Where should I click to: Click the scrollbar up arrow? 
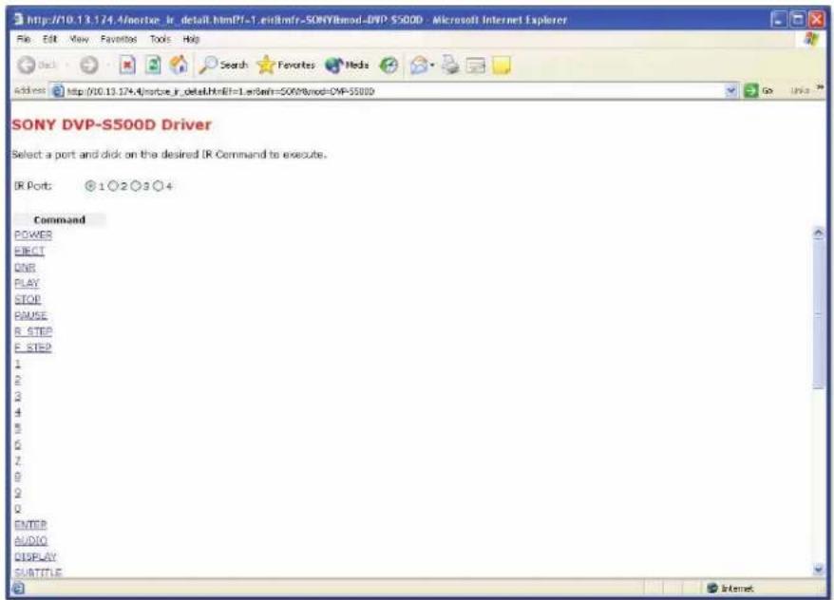tap(819, 233)
